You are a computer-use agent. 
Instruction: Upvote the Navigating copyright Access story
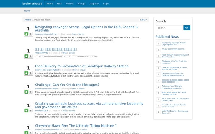(x=27, y=34)
